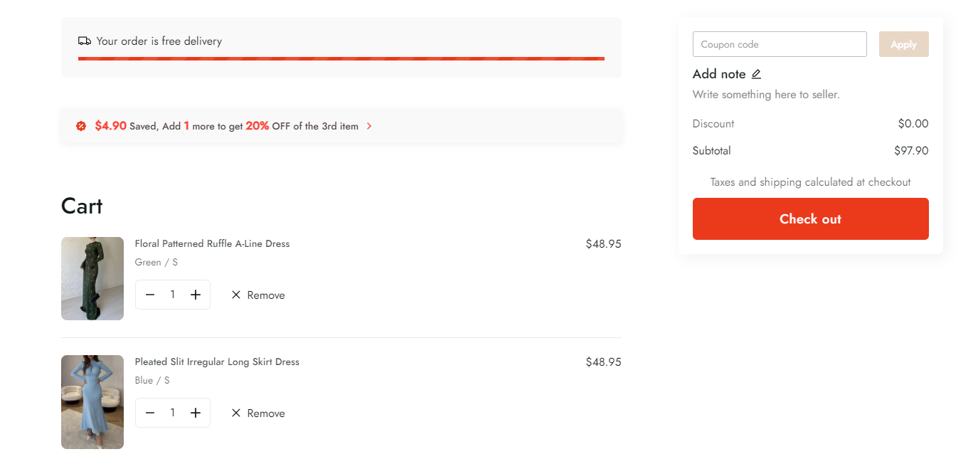Decrease quantity of Pleated Slit Skirt Dress
The height and width of the screenshot is (464, 973).
[x=150, y=413]
